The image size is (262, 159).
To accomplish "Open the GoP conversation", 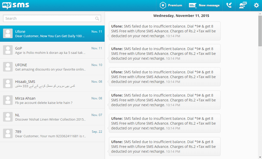I will coord(52,50).
